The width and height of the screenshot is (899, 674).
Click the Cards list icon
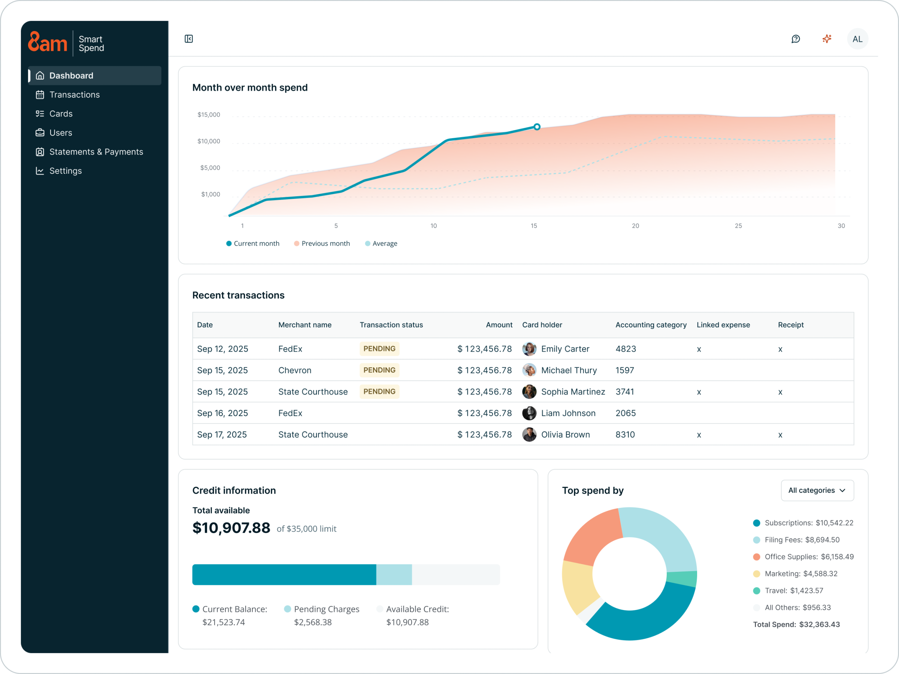(40, 114)
